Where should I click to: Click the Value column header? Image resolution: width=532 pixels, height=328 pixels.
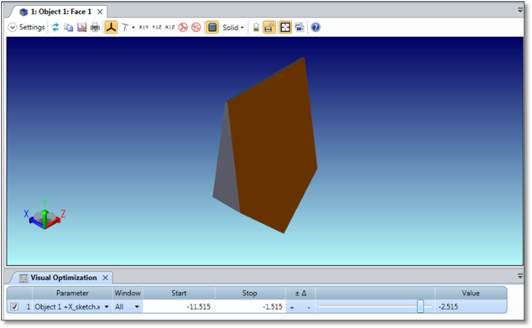471,293
